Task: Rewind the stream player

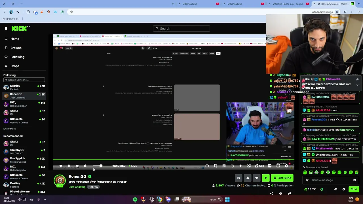Action: (61, 166)
